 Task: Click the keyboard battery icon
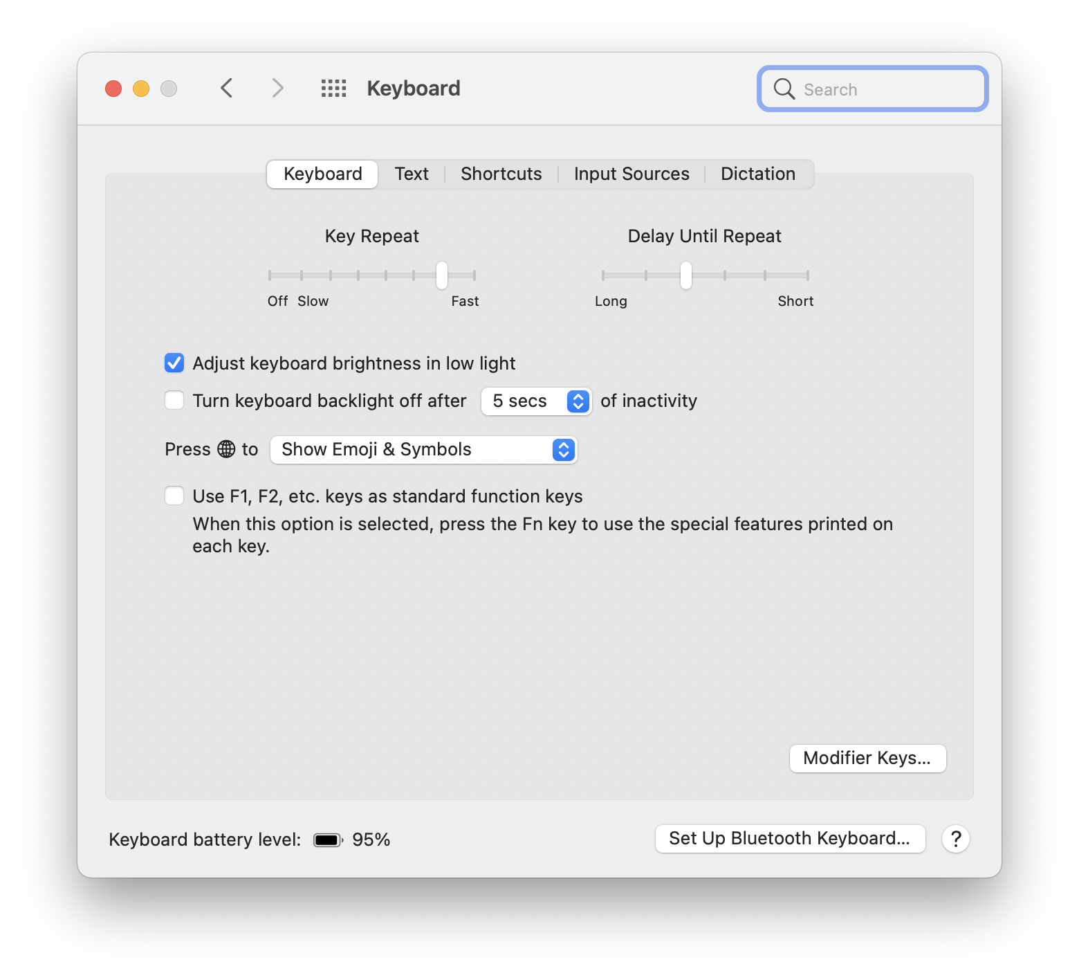point(328,840)
